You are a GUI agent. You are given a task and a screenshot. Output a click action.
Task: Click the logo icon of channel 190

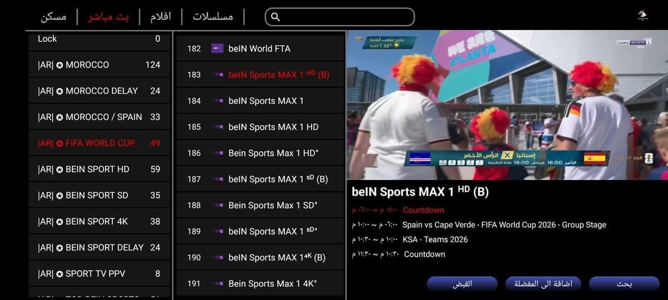click(218, 257)
